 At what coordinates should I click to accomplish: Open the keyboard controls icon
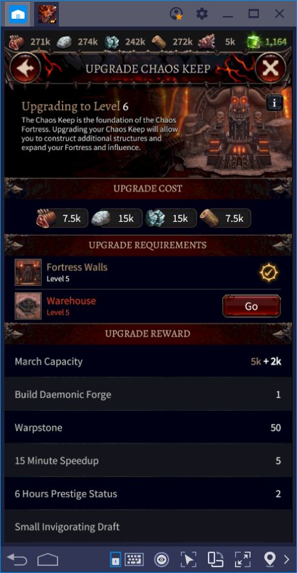click(134, 559)
